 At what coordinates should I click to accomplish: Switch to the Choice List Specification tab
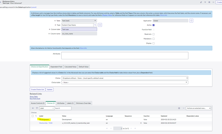[x=39, y=67]
